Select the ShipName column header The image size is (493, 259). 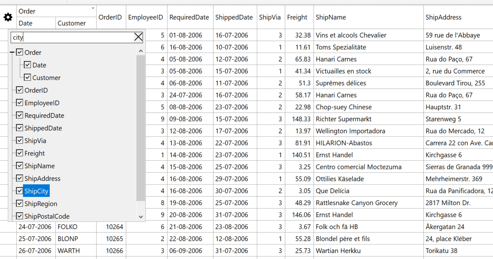point(331,17)
